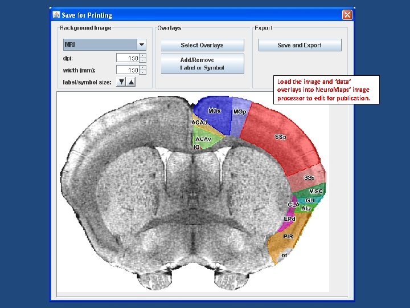Click the Java icon in title bar
The image size is (410, 308).
tap(56, 15)
